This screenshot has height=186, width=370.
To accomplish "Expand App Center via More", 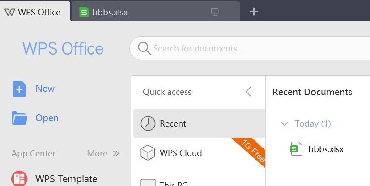I will 103,153.
